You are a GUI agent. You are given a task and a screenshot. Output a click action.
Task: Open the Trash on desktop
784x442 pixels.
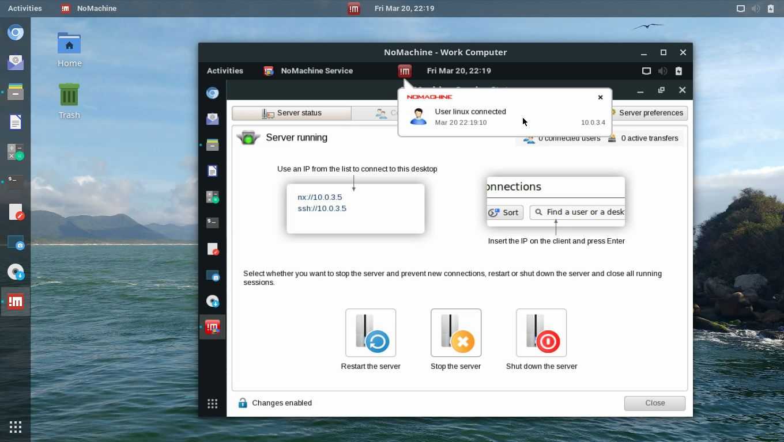(69, 101)
